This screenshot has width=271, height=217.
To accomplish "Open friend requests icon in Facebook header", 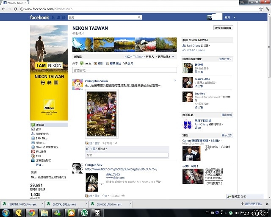I will coord(53,17).
